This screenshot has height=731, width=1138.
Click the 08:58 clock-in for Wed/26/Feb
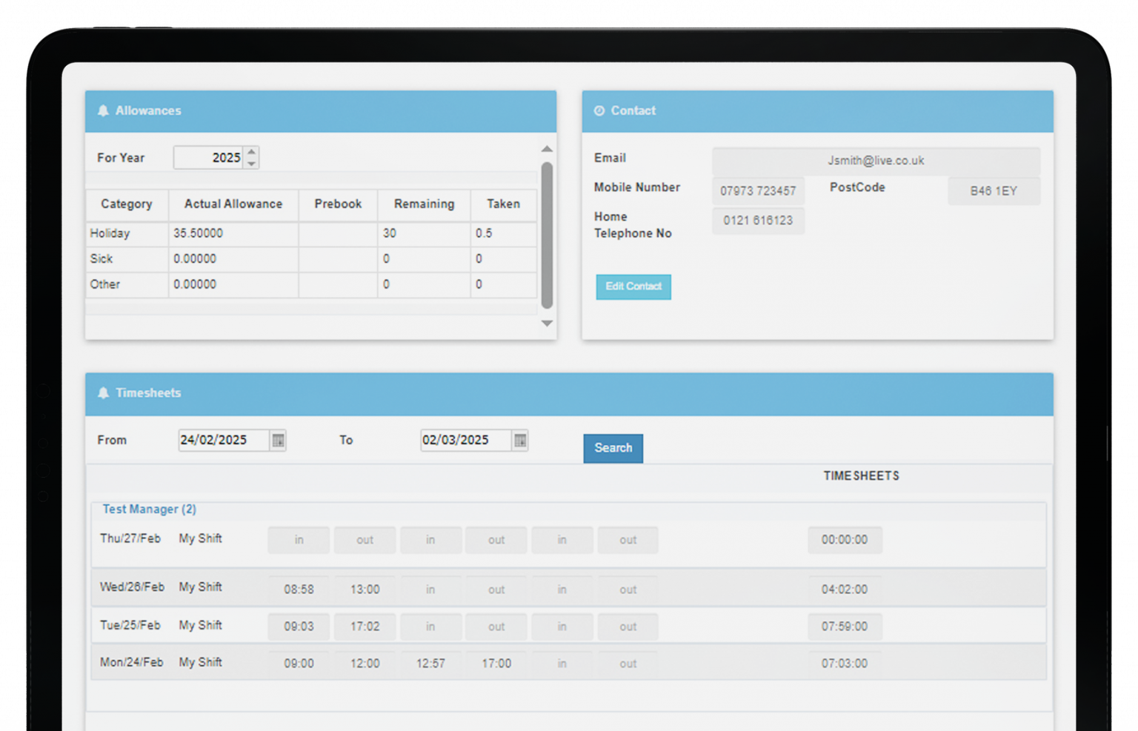[x=299, y=590]
